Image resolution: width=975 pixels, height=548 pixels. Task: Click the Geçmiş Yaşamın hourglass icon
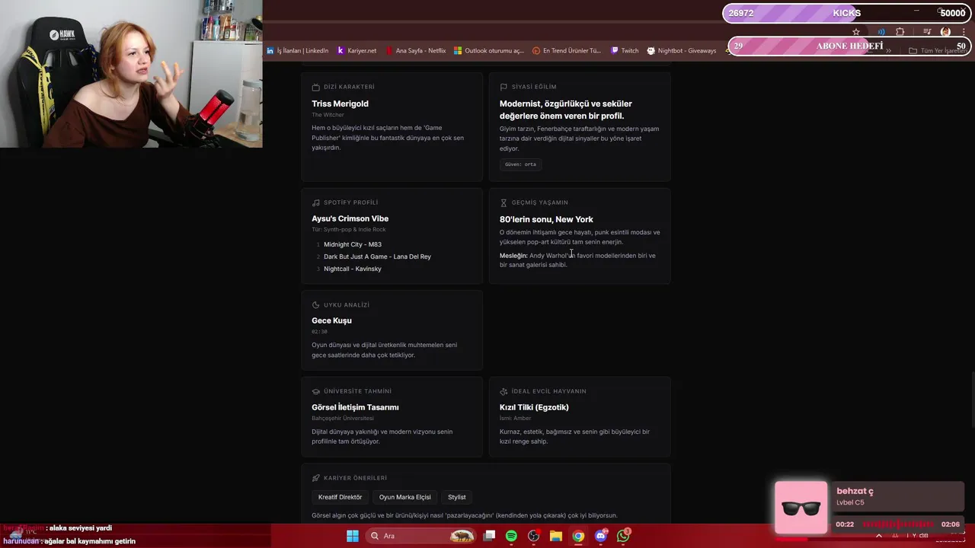503,202
